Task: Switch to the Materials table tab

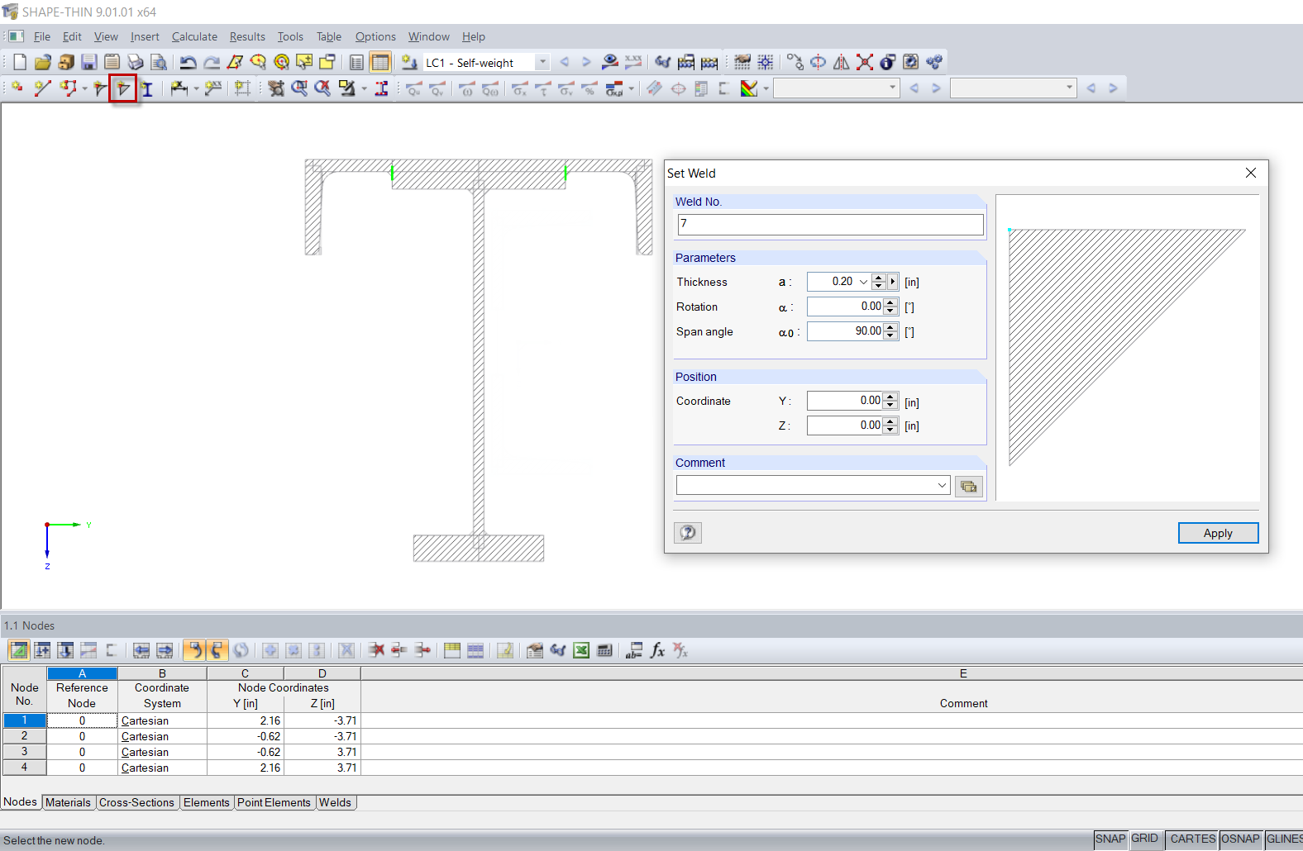Action: coord(68,802)
